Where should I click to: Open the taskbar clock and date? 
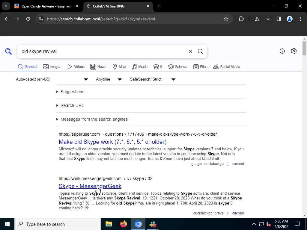click(x=281, y=224)
